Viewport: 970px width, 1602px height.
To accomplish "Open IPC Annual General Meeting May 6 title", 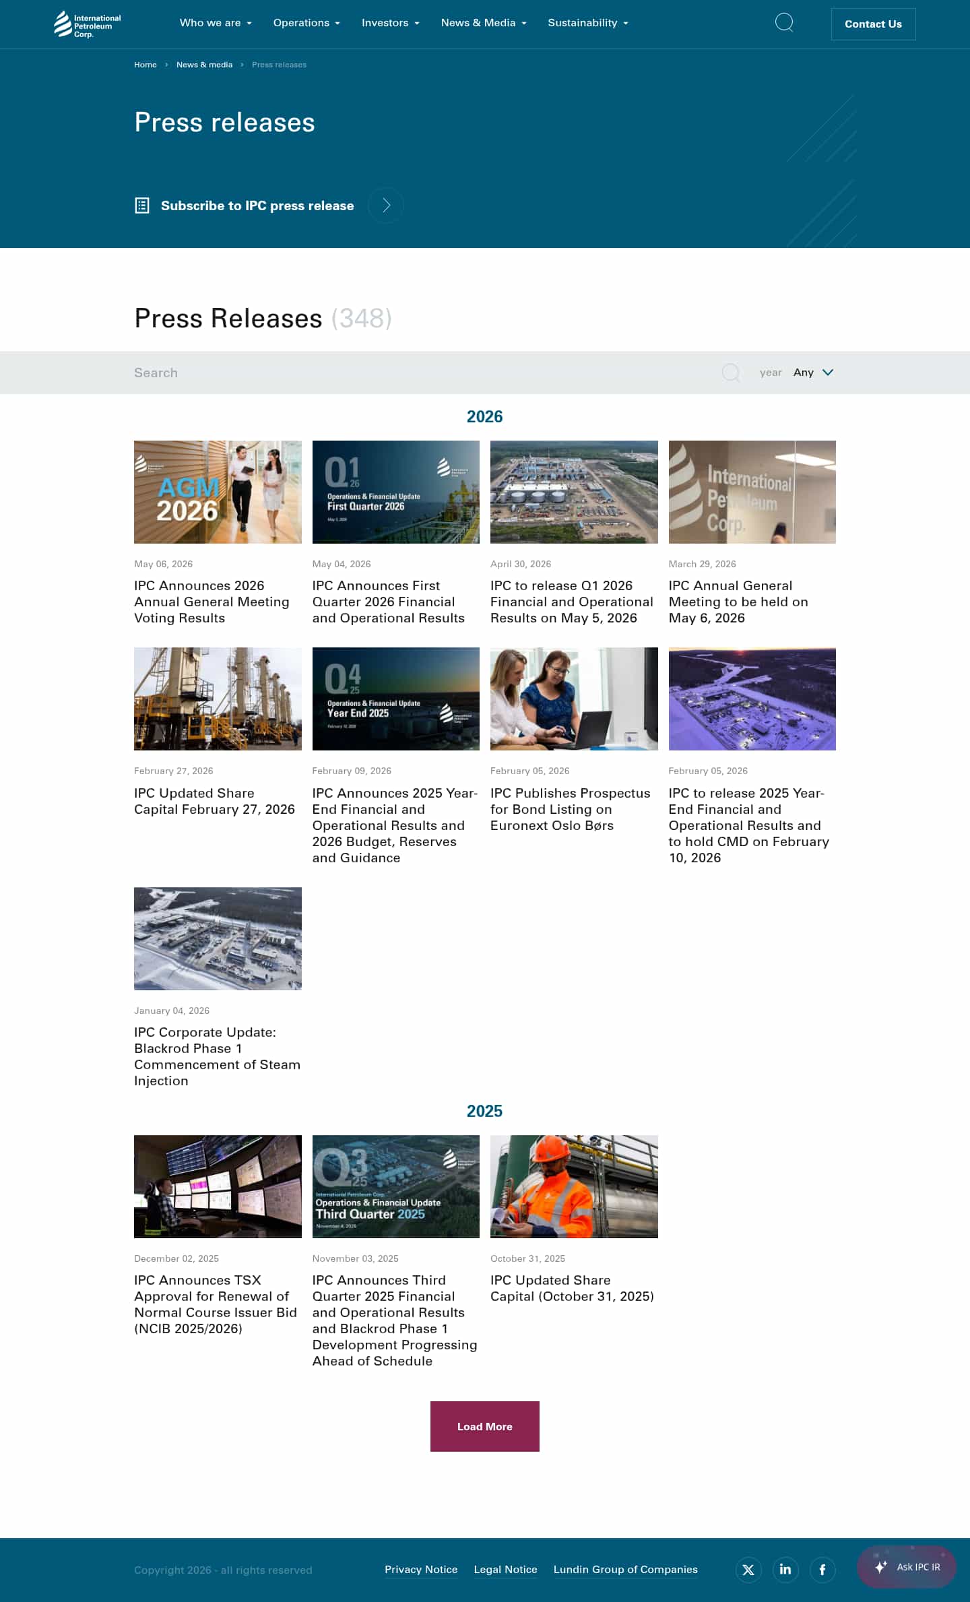I will tap(738, 602).
